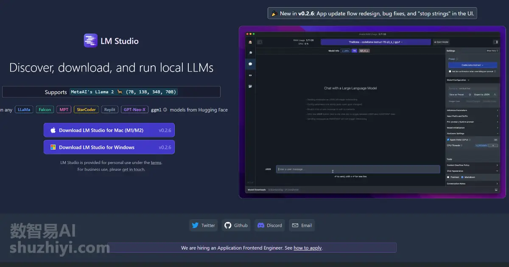The height and width of the screenshot is (267, 509).
Task: Download LM Studio for Mac (M1/M2)
Action: [109, 130]
